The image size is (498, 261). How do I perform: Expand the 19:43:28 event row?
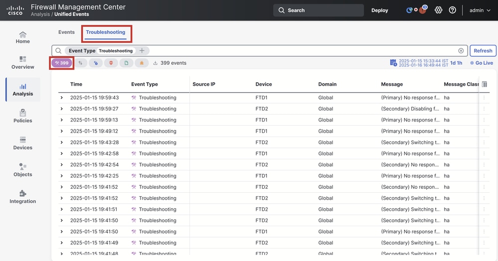(x=62, y=142)
